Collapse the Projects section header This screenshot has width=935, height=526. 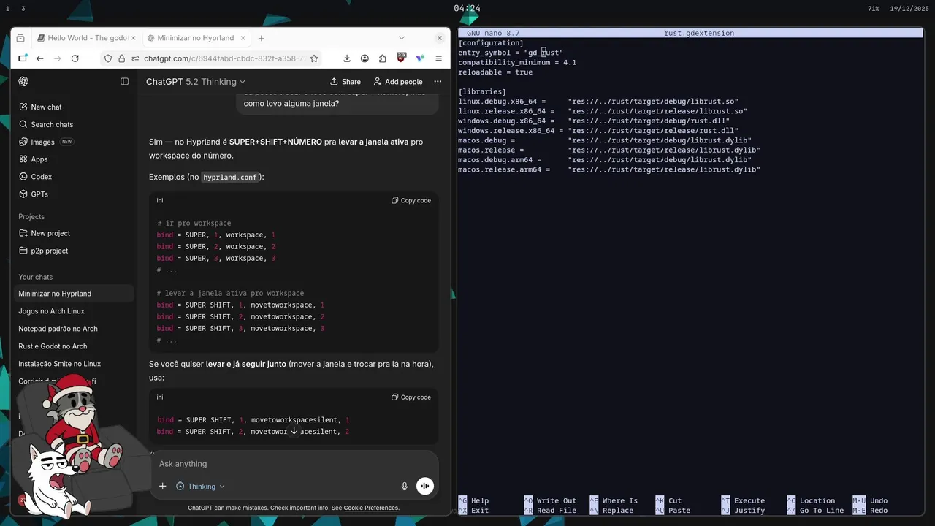pyautogui.click(x=31, y=217)
